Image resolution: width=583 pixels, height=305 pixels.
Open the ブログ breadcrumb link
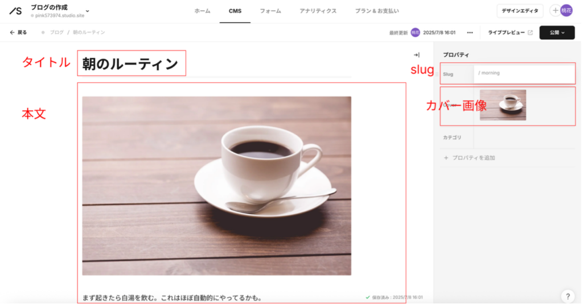[56, 32]
